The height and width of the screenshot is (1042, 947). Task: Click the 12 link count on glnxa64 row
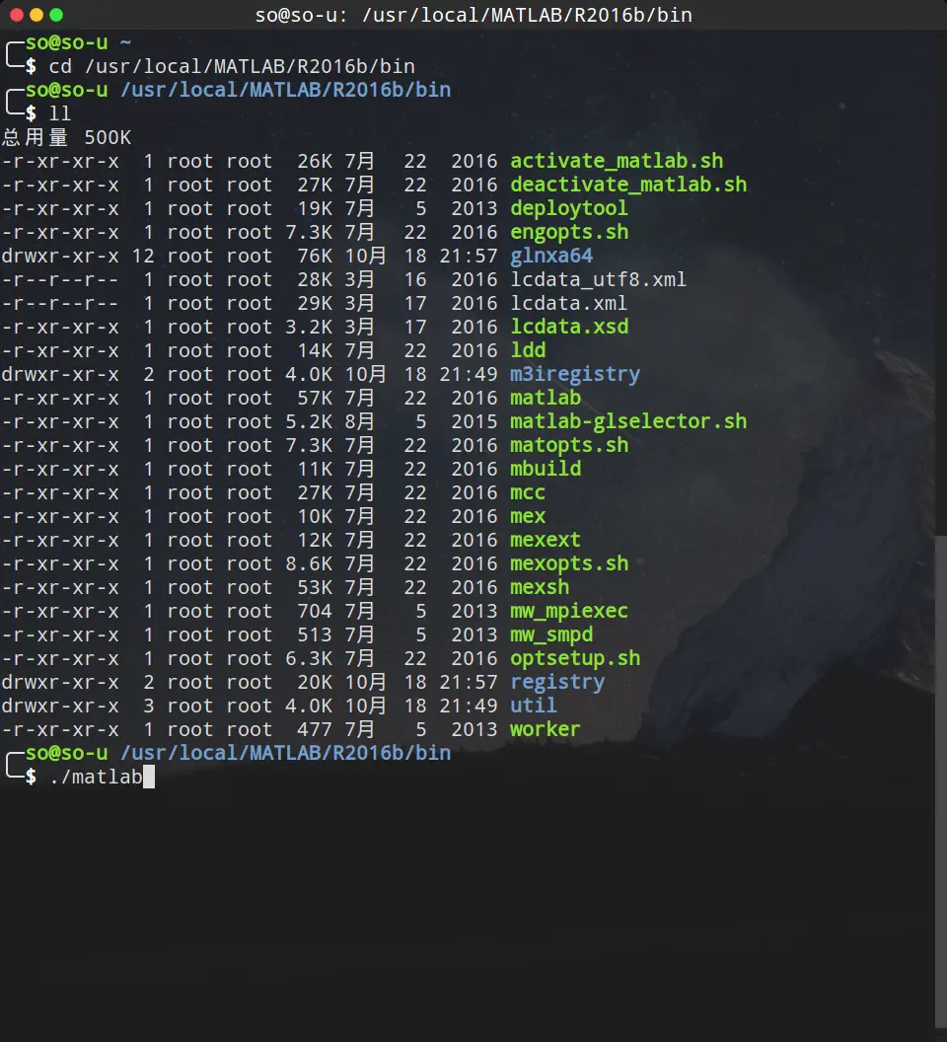pos(143,256)
